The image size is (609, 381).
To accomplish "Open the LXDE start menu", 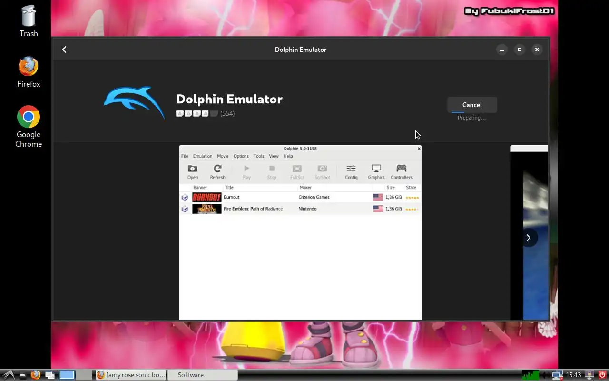I will pos(9,375).
